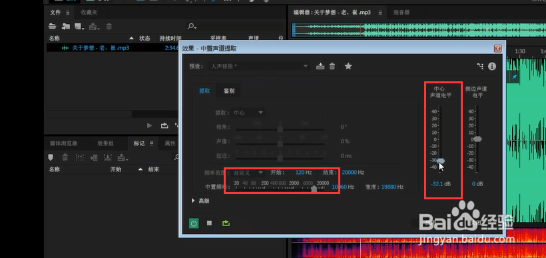This screenshot has width=546, height=258.
Task: Expand the 高级 advanced section
Action: pyautogui.click(x=194, y=201)
